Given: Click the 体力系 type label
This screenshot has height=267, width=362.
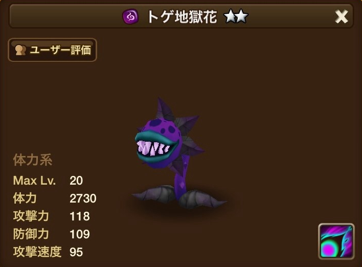Looking at the screenshot, I should [x=33, y=160].
